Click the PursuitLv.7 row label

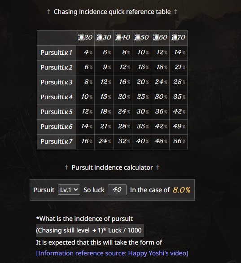[57, 141]
